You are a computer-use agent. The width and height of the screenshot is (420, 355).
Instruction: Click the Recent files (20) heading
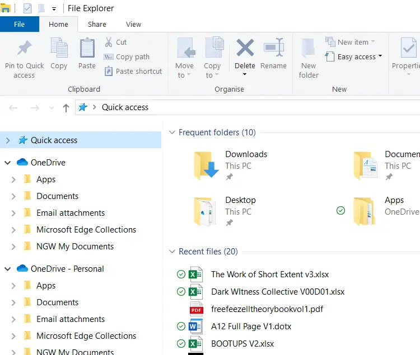(x=208, y=252)
